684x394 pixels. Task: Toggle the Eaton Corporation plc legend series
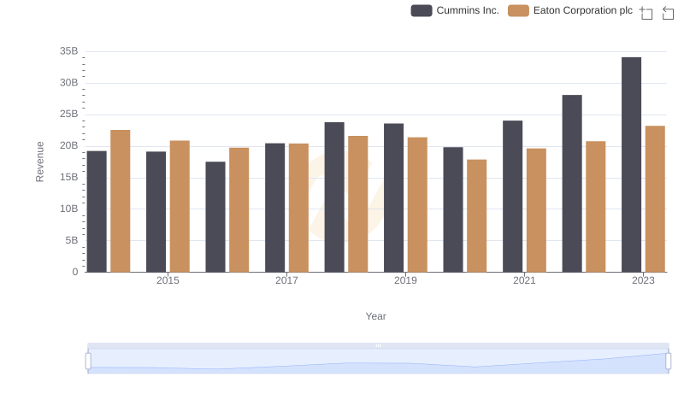(x=570, y=10)
